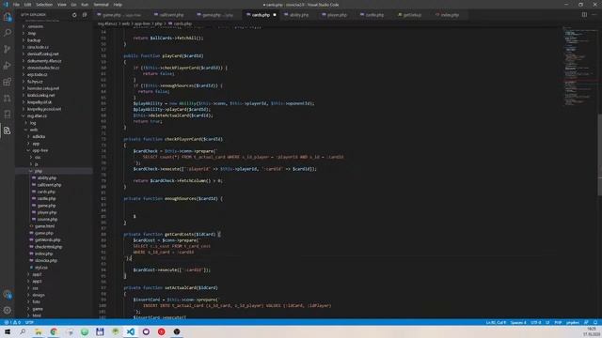Screen dimensions: 602x338
Task: Collapse the mg.4fan.cz folder
Action: point(37,115)
